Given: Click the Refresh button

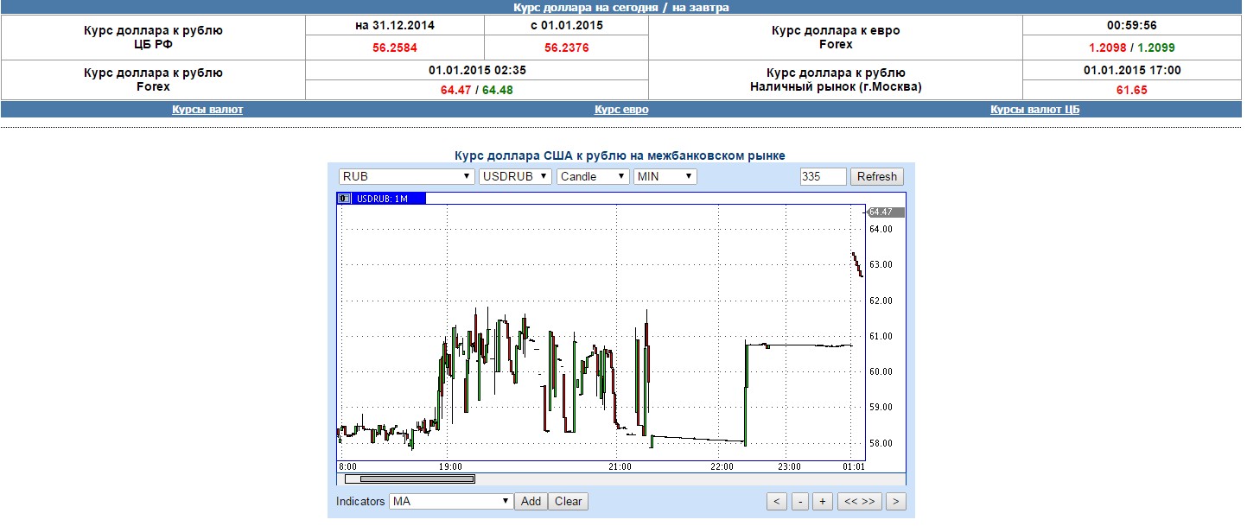Looking at the screenshot, I should point(877,176).
